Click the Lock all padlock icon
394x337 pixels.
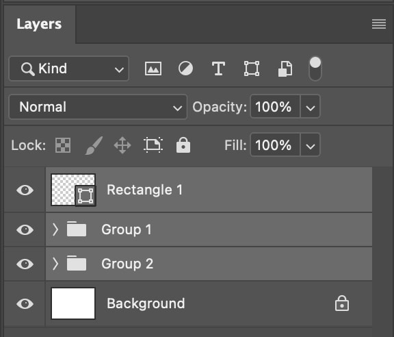[183, 145]
